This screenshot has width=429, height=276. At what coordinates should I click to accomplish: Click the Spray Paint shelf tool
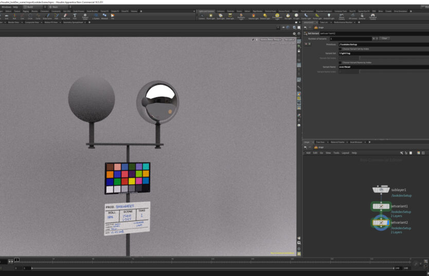(65, 16)
